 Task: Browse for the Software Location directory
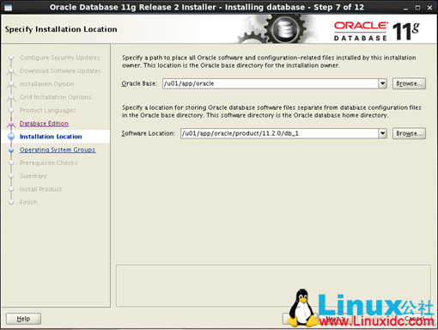[409, 133]
